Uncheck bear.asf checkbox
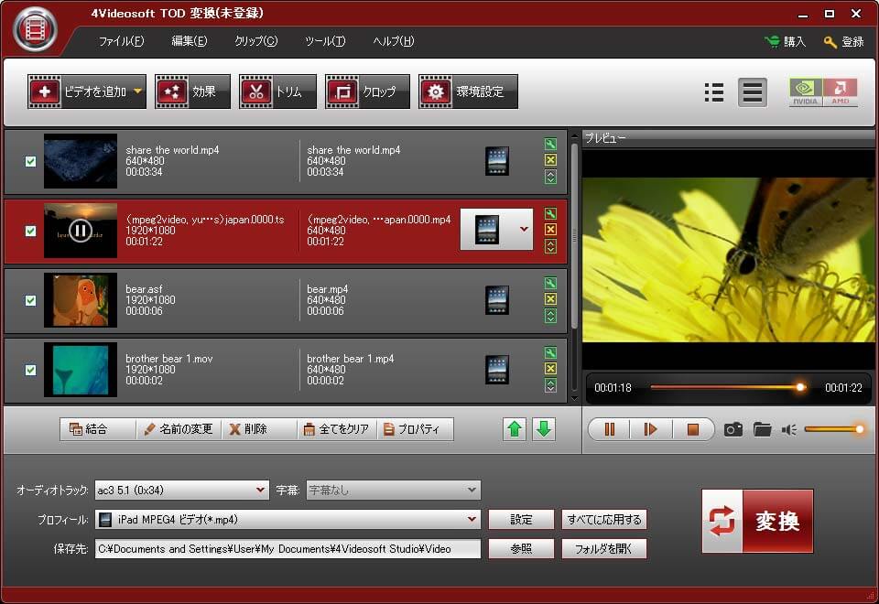 click(x=31, y=300)
